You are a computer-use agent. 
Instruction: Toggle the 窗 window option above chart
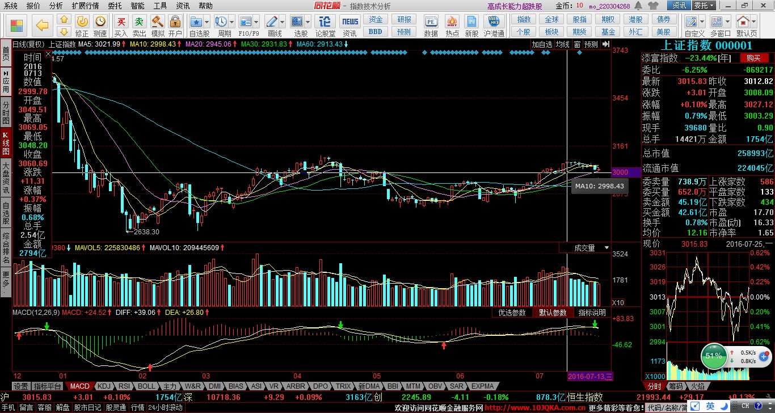click(577, 44)
